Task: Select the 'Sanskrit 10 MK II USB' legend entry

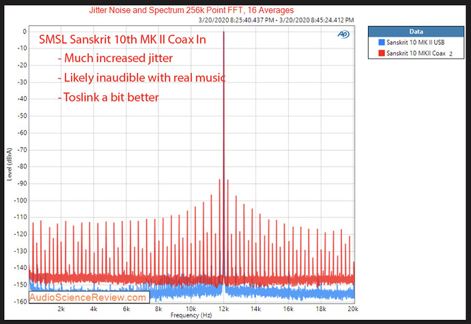Action: click(x=416, y=42)
